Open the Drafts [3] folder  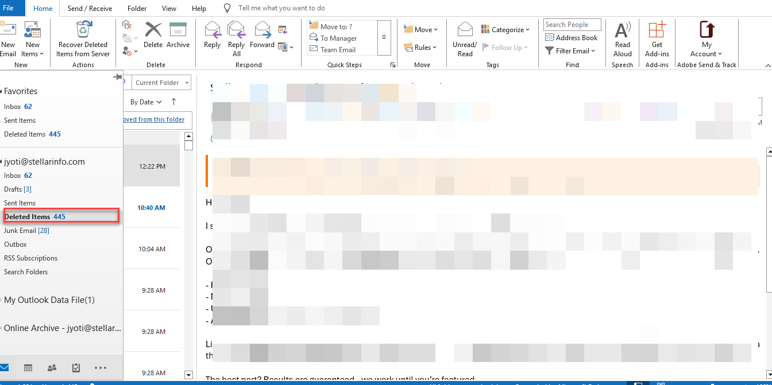tap(18, 189)
